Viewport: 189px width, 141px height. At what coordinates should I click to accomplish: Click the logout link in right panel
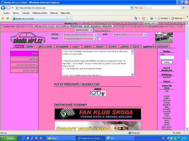pyautogui.click(x=167, y=81)
